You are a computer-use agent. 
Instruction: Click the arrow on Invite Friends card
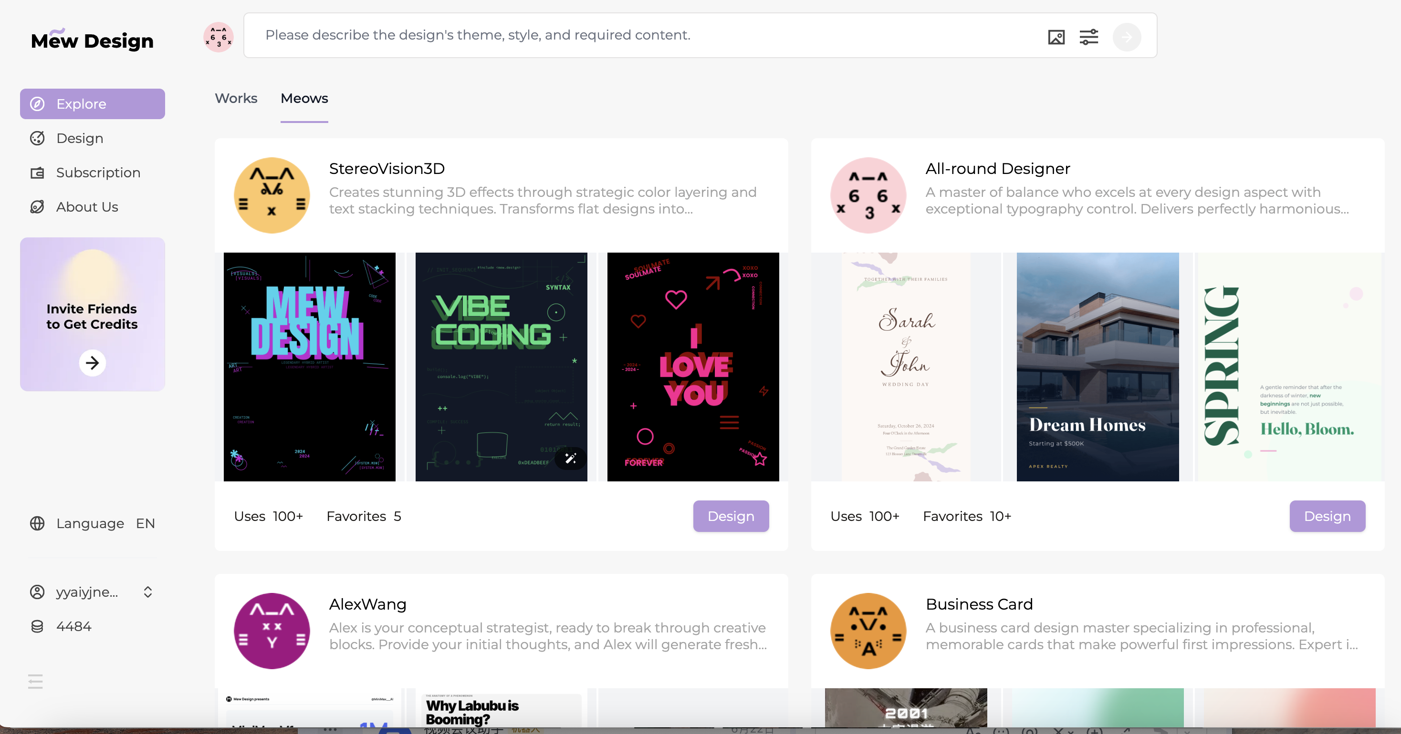93,362
